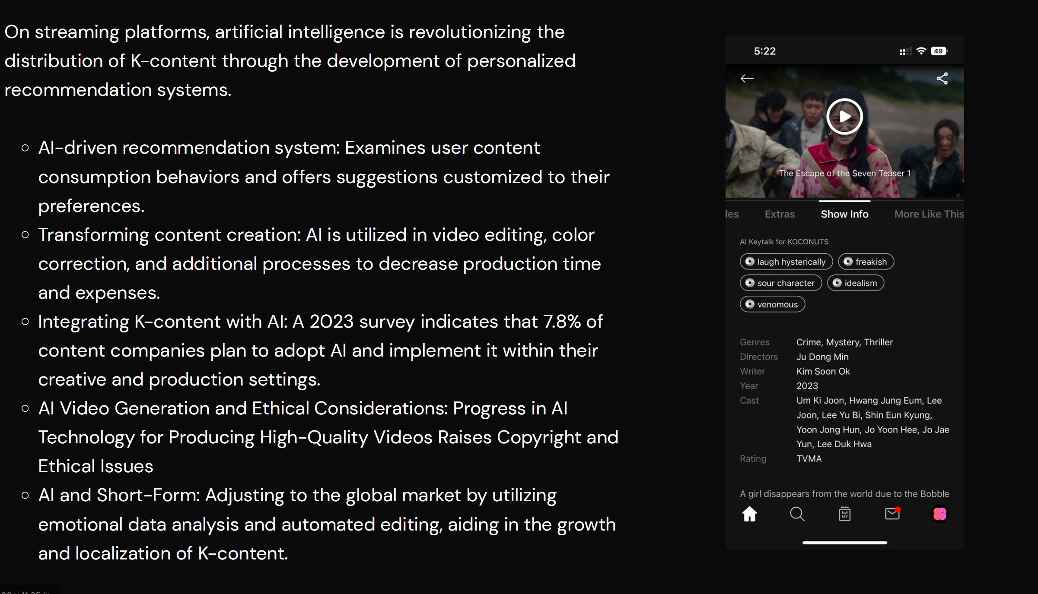Select the 'freakish' keytalk tag
The width and height of the screenshot is (1038, 594).
click(866, 262)
